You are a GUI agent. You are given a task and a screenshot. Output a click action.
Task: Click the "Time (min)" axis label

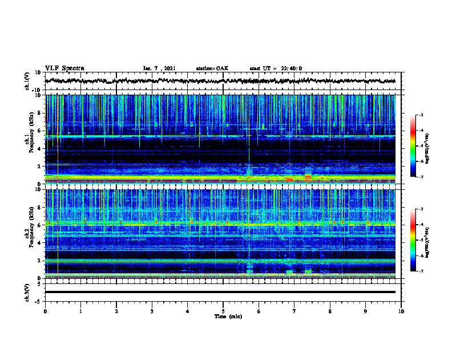228,316
